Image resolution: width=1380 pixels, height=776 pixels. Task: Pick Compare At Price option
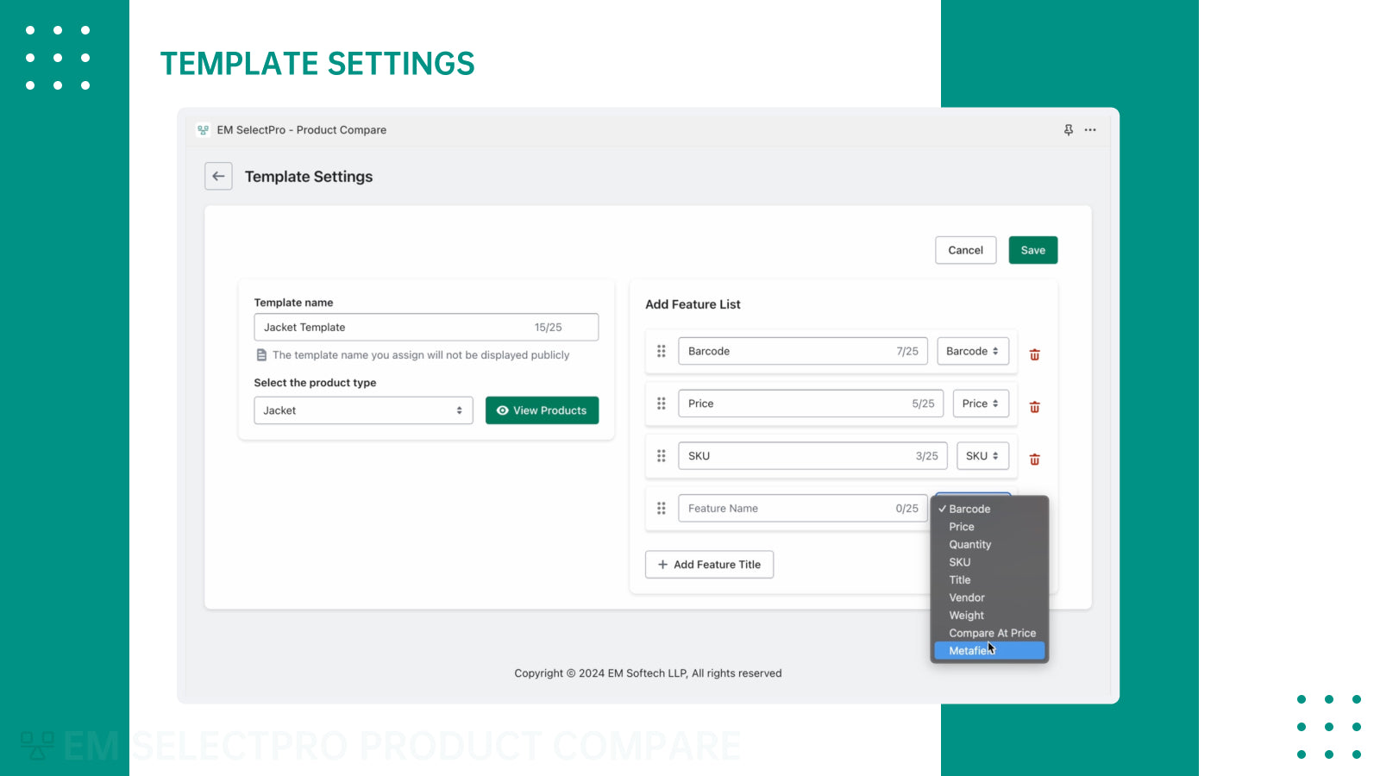pos(992,633)
